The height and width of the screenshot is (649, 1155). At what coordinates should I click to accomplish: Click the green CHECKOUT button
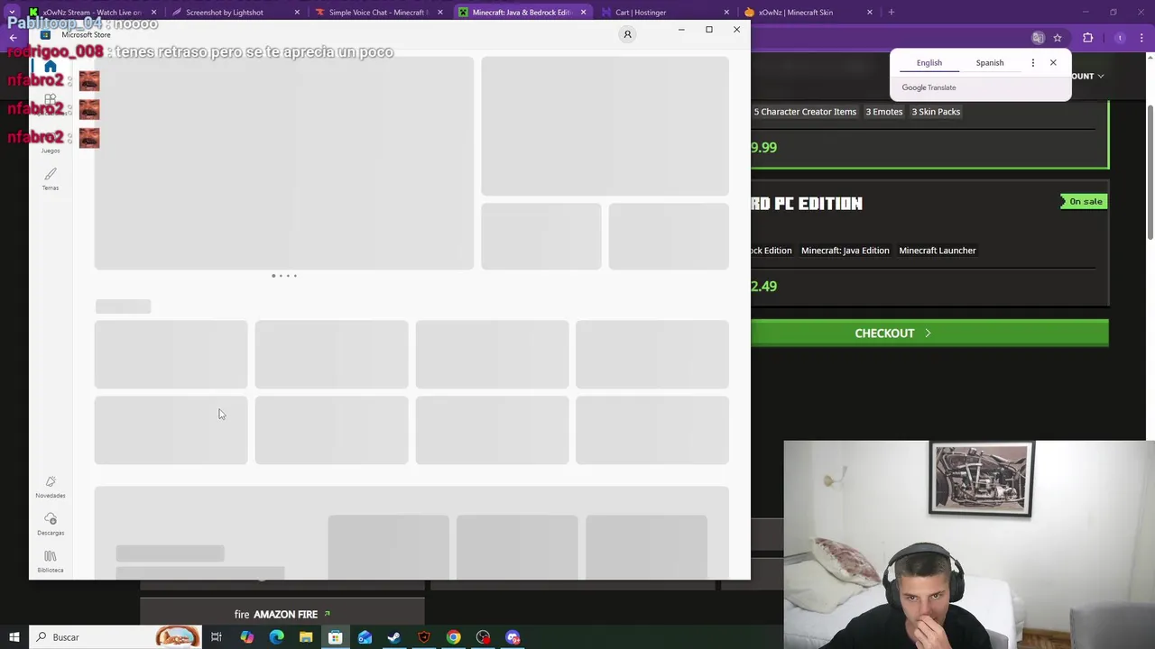click(x=929, y=334)
